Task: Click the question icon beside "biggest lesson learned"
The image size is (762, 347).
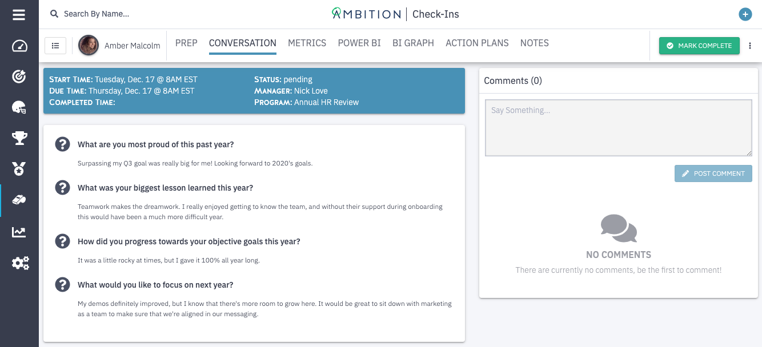Action: click(62, 187)
